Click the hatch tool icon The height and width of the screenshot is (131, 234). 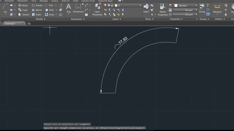pos(11,15)
